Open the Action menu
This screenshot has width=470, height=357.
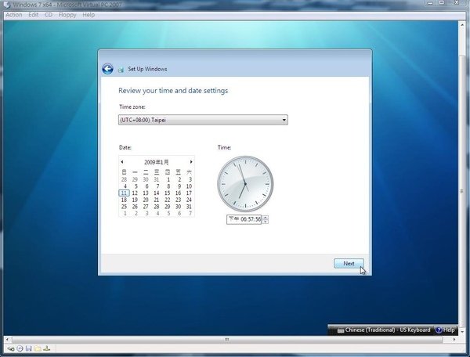14,15
